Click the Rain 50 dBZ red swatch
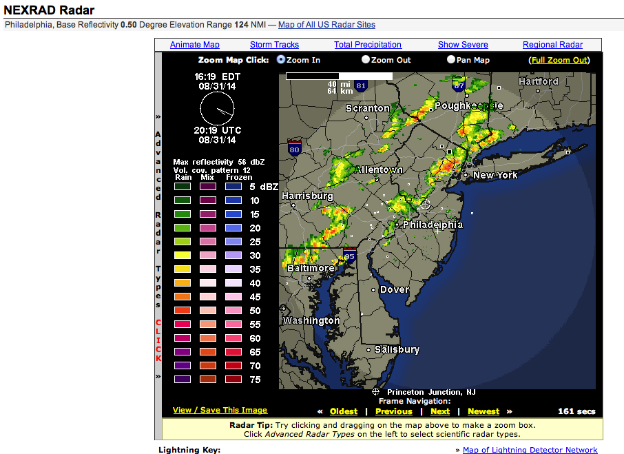 click(183, 310)
